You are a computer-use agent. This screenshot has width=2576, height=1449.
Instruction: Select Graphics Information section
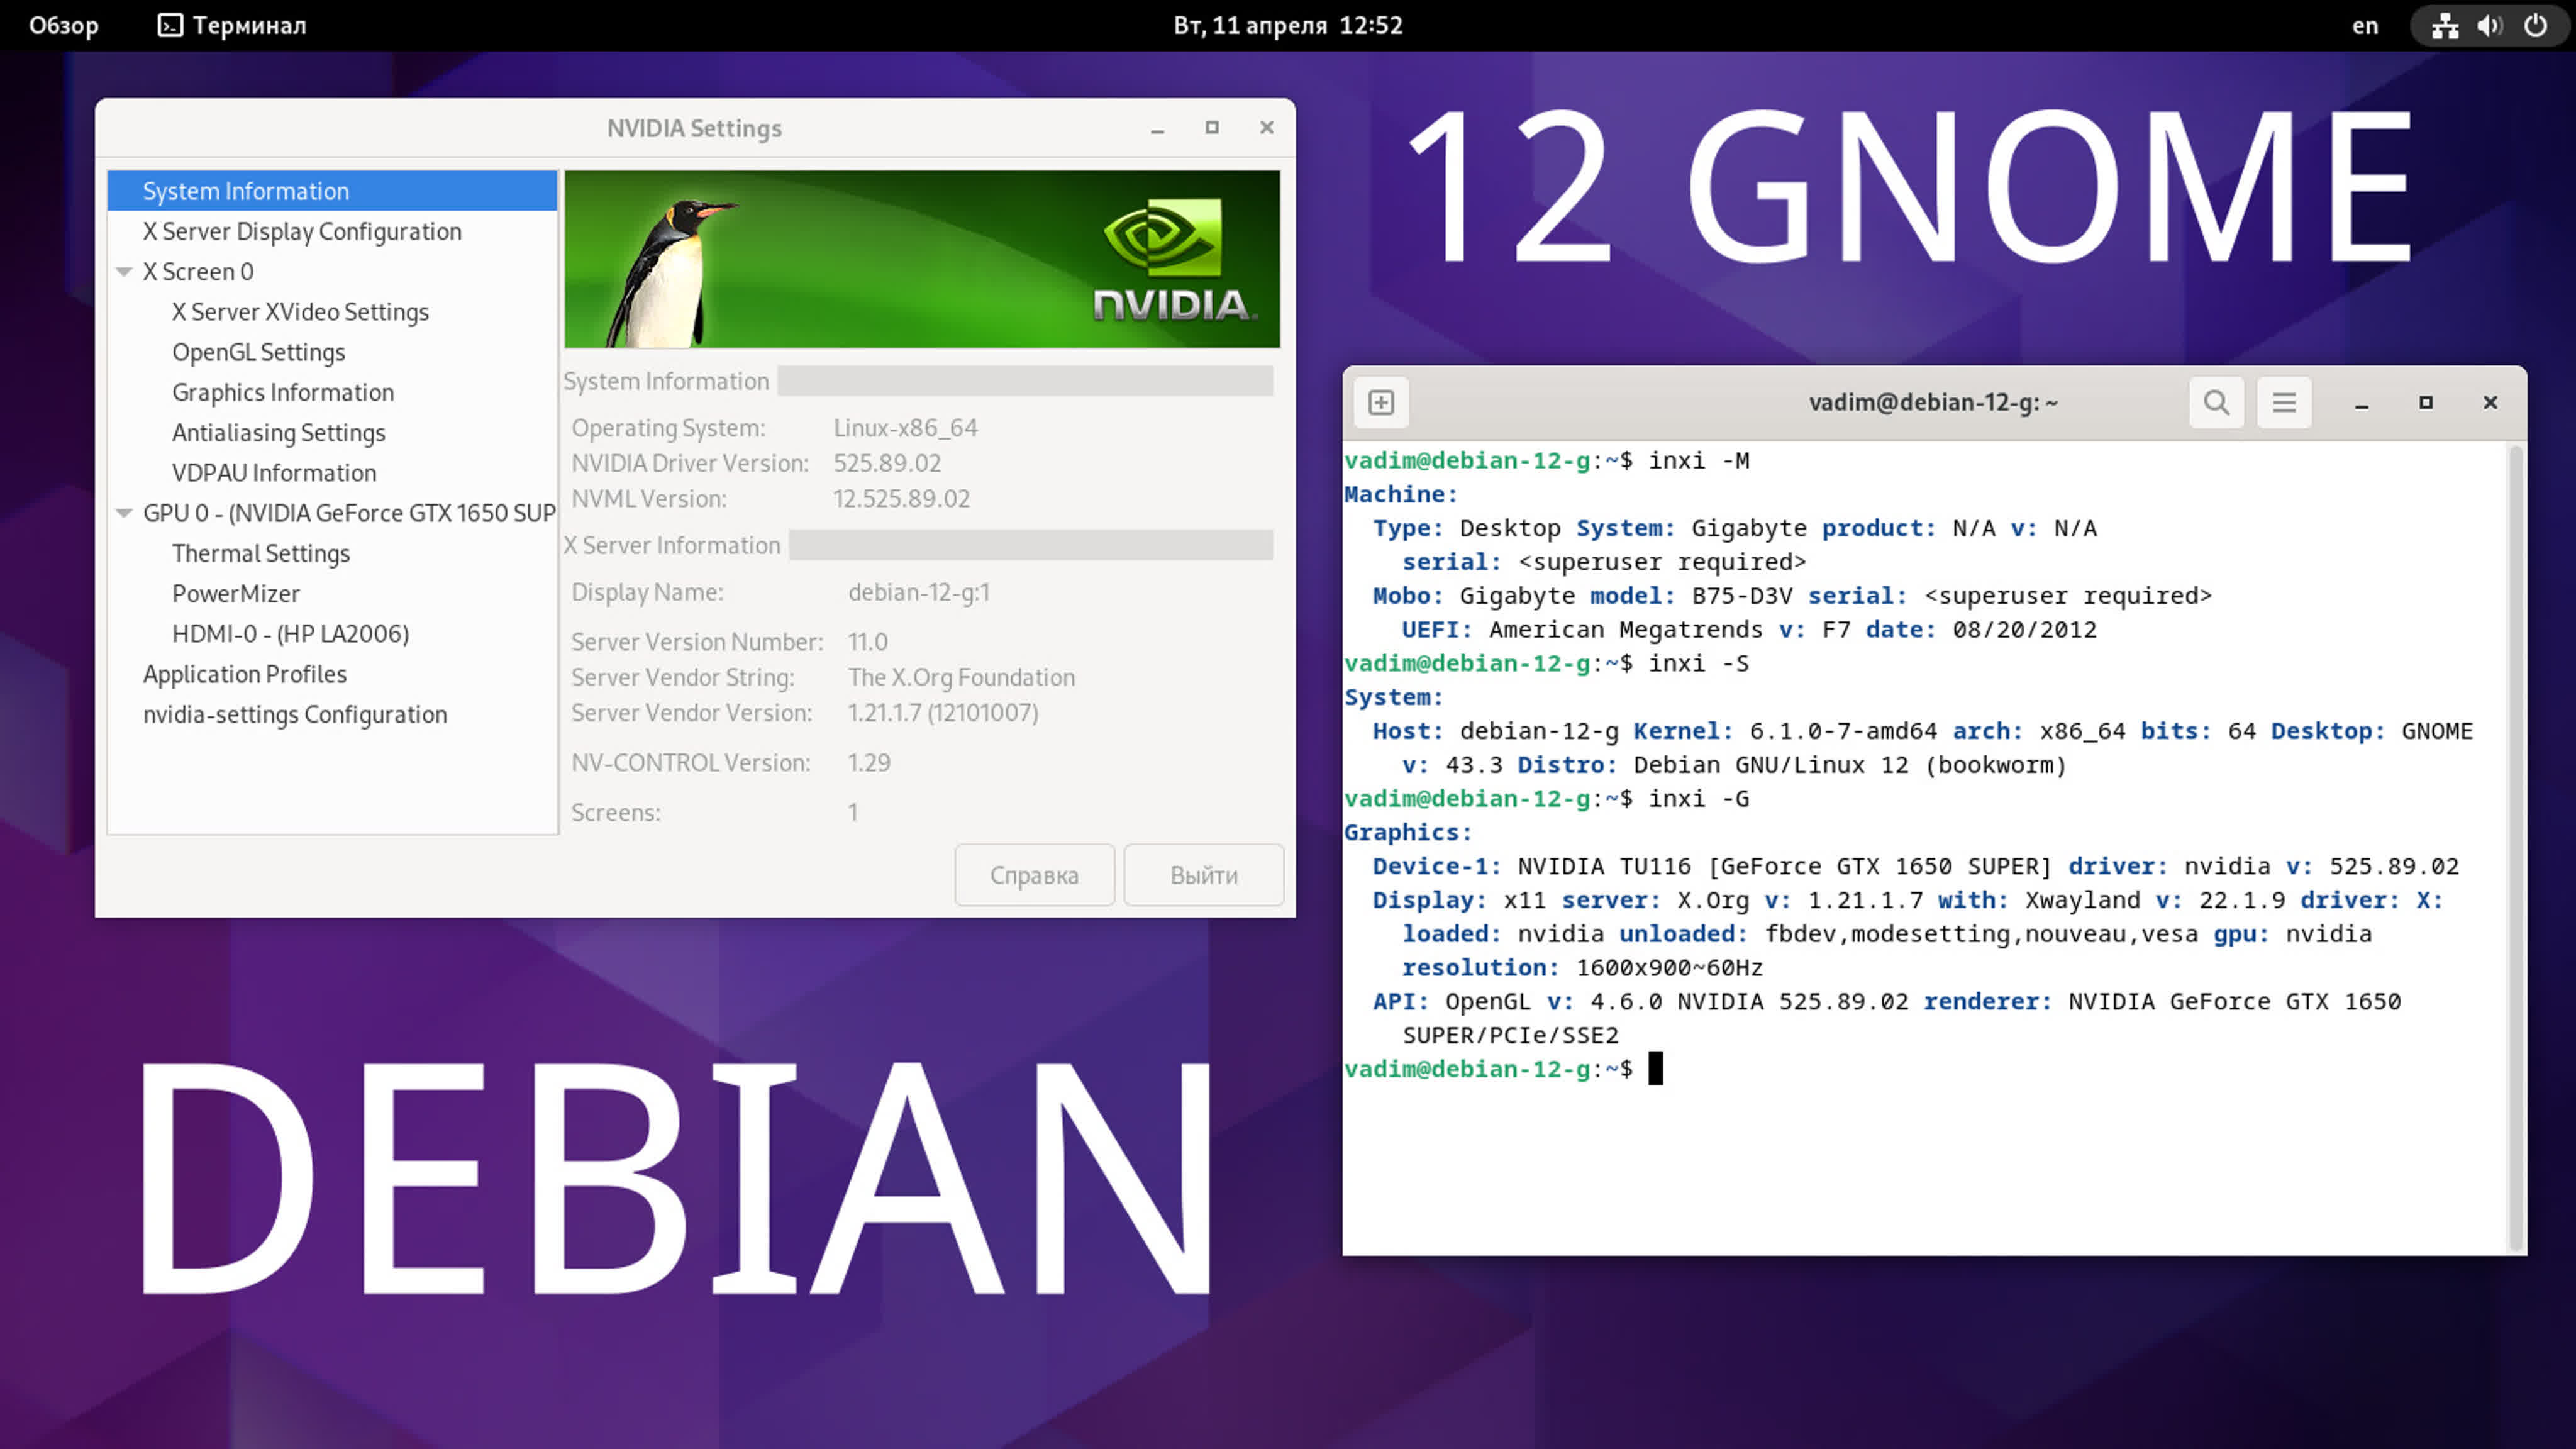pos(283,391)
